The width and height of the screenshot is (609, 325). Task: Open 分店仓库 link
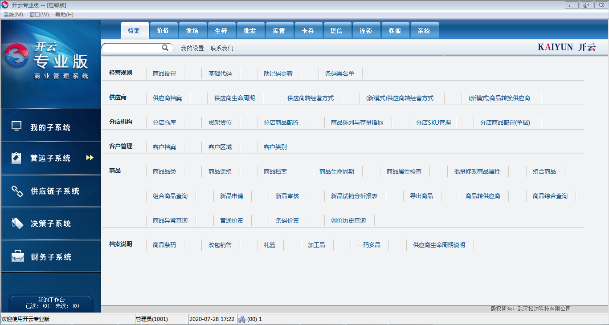164,122
